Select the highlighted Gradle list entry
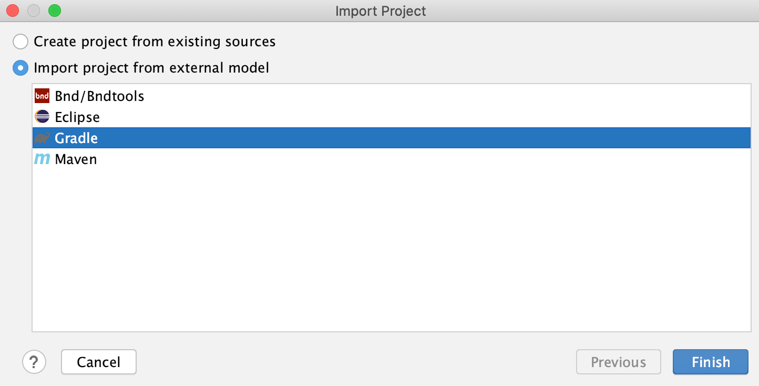 [x=392, y=138]
